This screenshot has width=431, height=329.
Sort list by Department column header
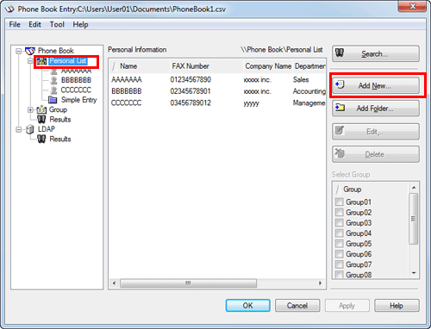(x=309, y=66)
